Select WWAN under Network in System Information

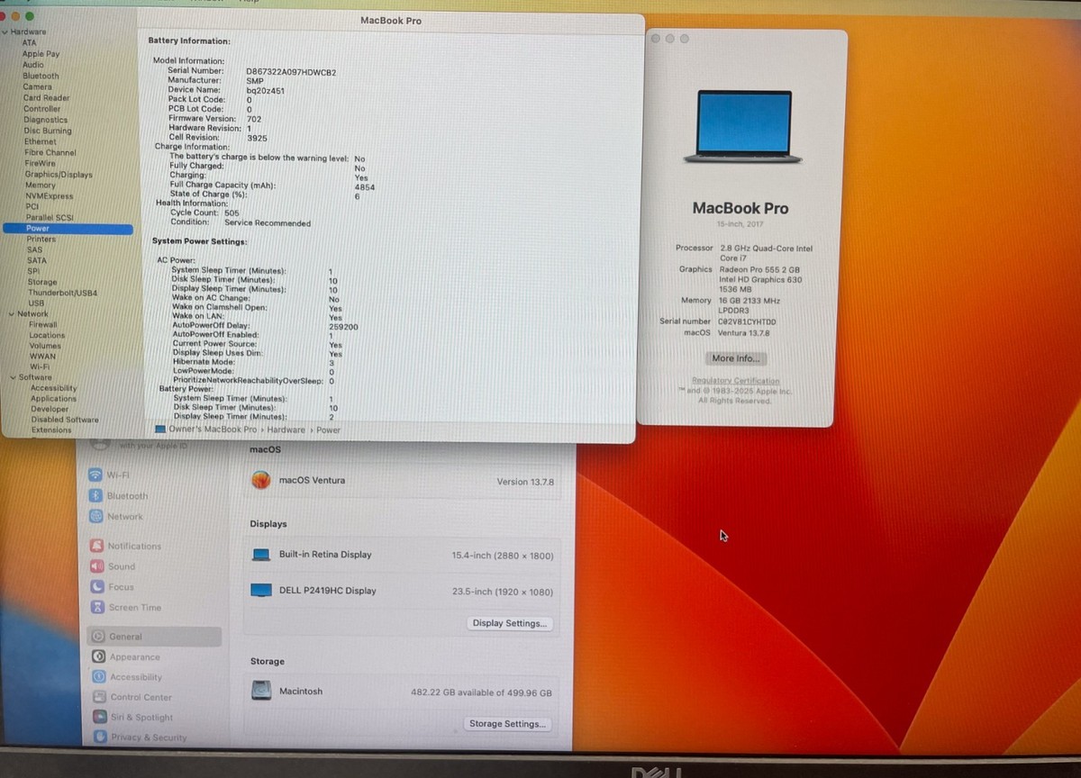pos(42,356)
